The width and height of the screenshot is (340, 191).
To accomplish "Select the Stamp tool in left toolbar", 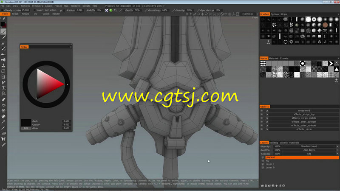I will tap(3, 65).
